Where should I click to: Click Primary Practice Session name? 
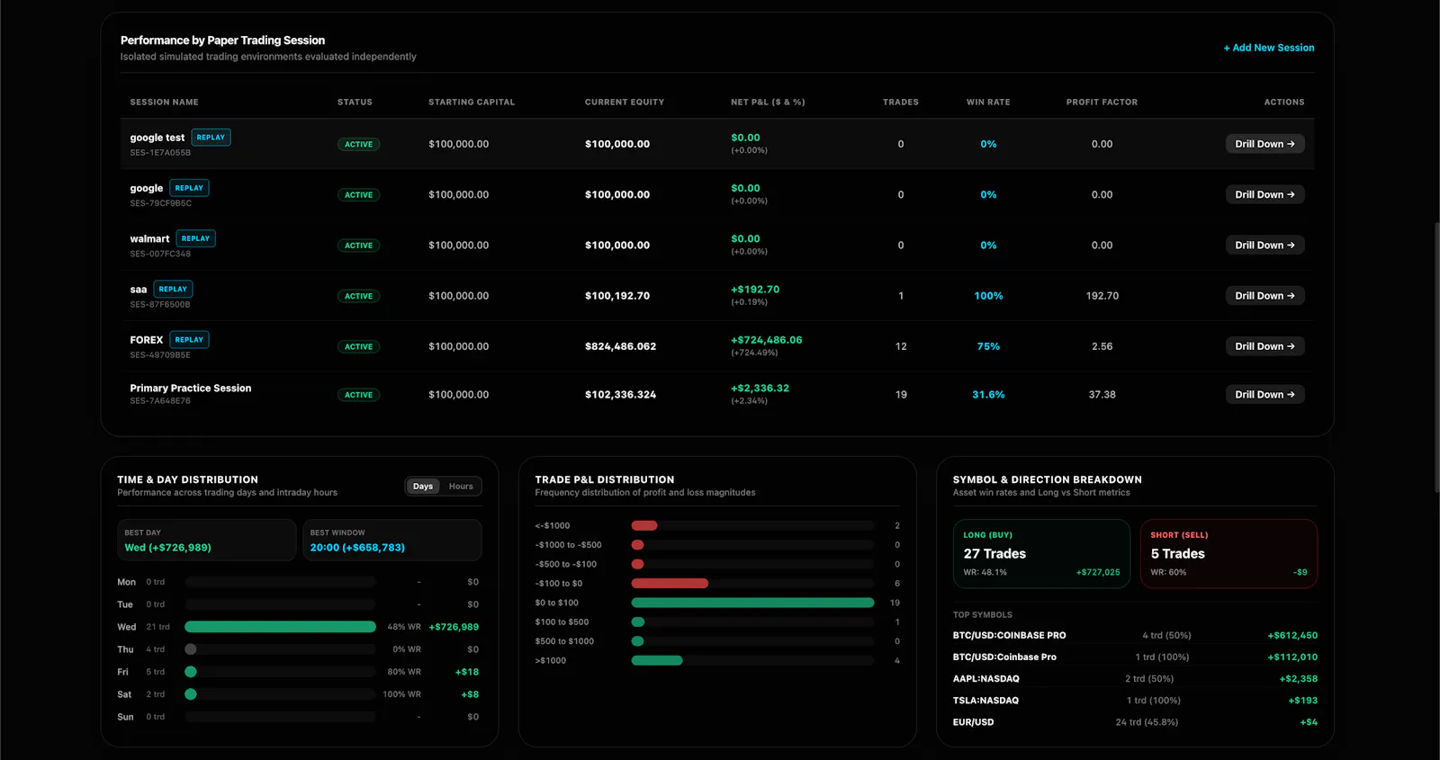tap(191, 389)
